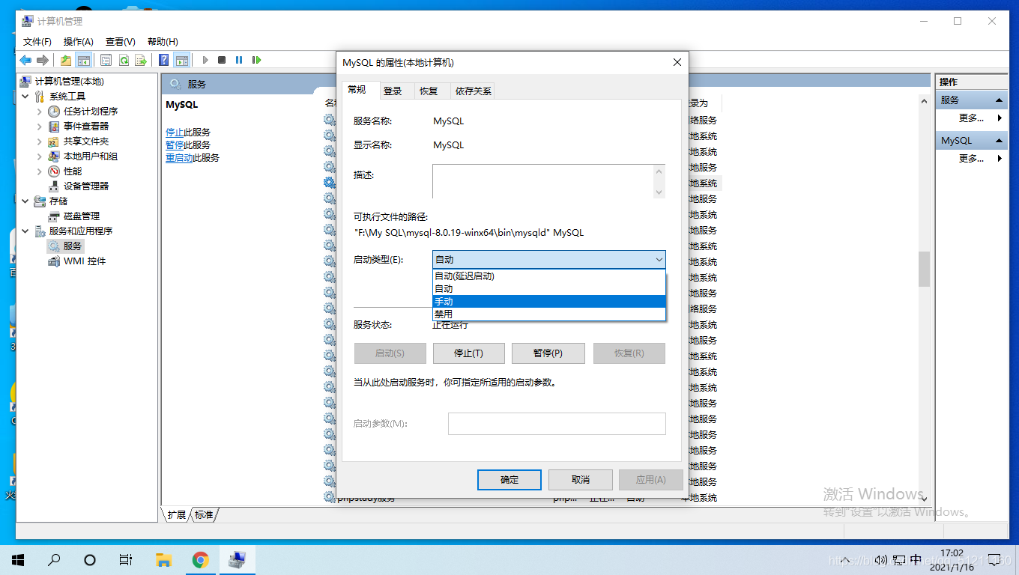Select 本地用户和组 in the tree
The width and height of the screenshot is (1019, 575).
coord(90,156)
